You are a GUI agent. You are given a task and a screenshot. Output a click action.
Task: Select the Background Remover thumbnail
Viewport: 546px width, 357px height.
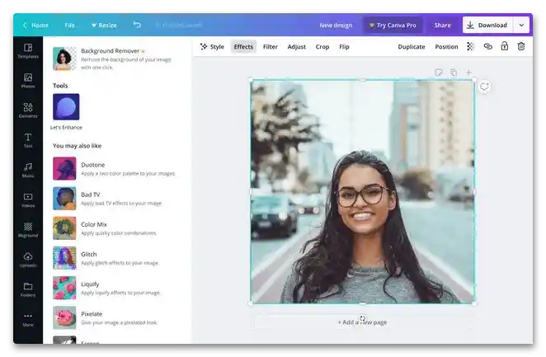tap(64, 59)
